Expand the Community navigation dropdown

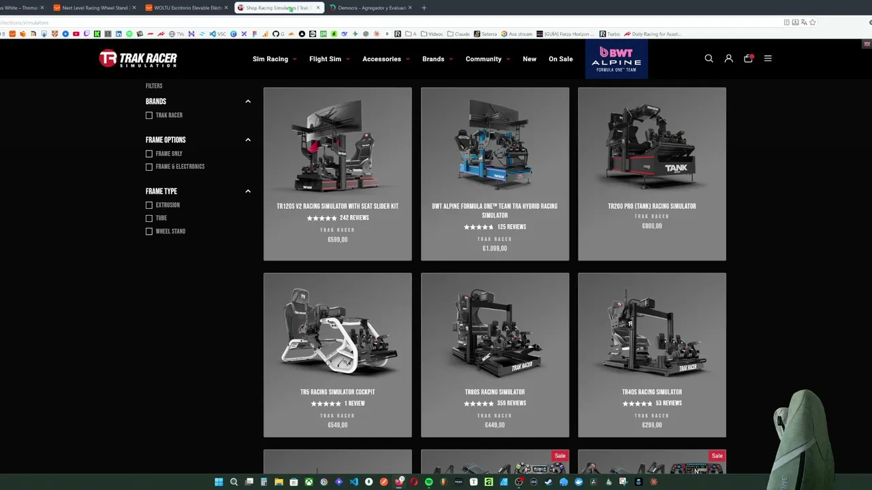tap(488, 59)
